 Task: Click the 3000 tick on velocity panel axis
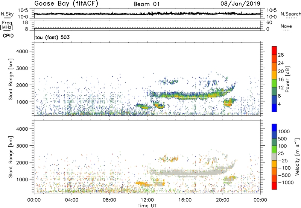click(x=22, y=146)
